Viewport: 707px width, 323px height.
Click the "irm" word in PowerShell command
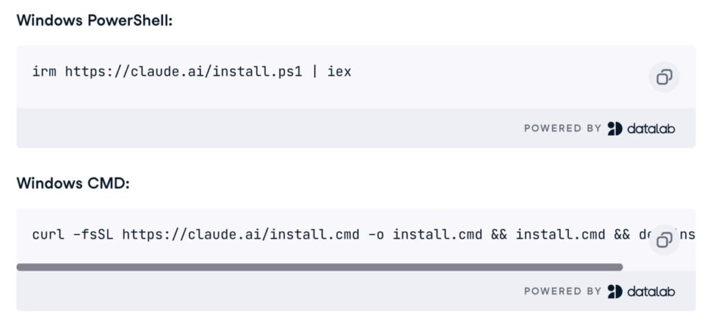44,71
